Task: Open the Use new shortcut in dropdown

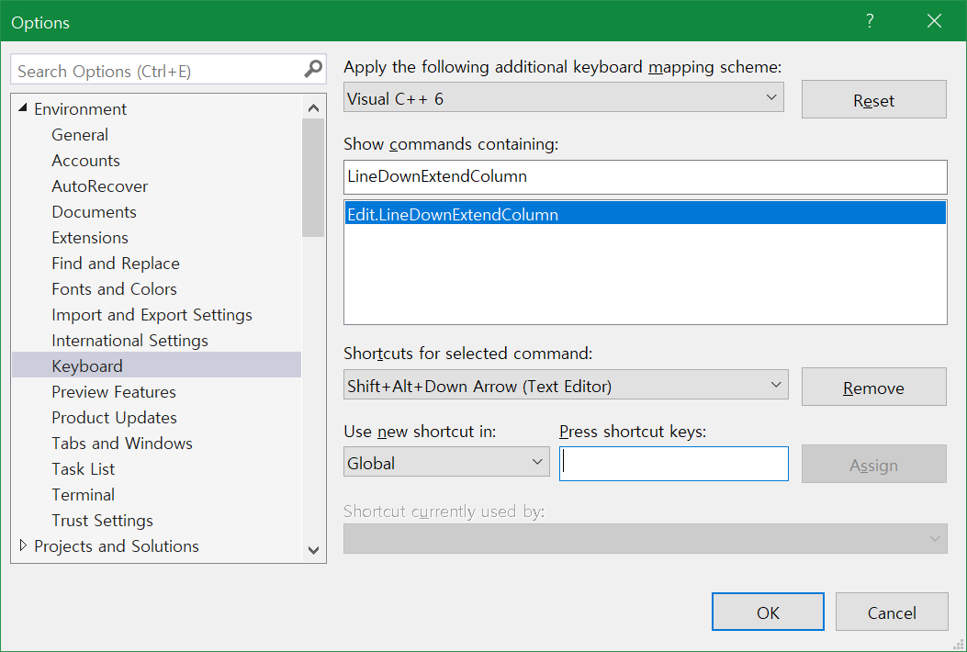Action: tap(446, 462)
